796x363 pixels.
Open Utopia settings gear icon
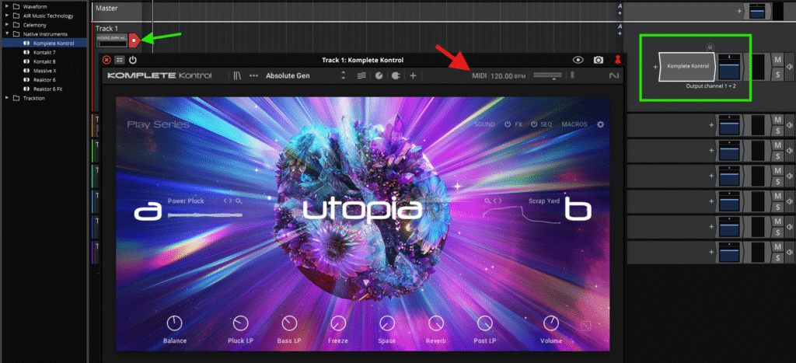pos(601,124)
